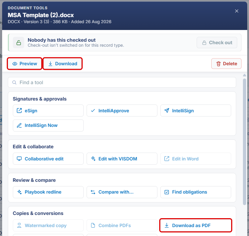Click the Edit in Word external-link icon
This screenshot has width=249, height=236.
coord(167,159)
